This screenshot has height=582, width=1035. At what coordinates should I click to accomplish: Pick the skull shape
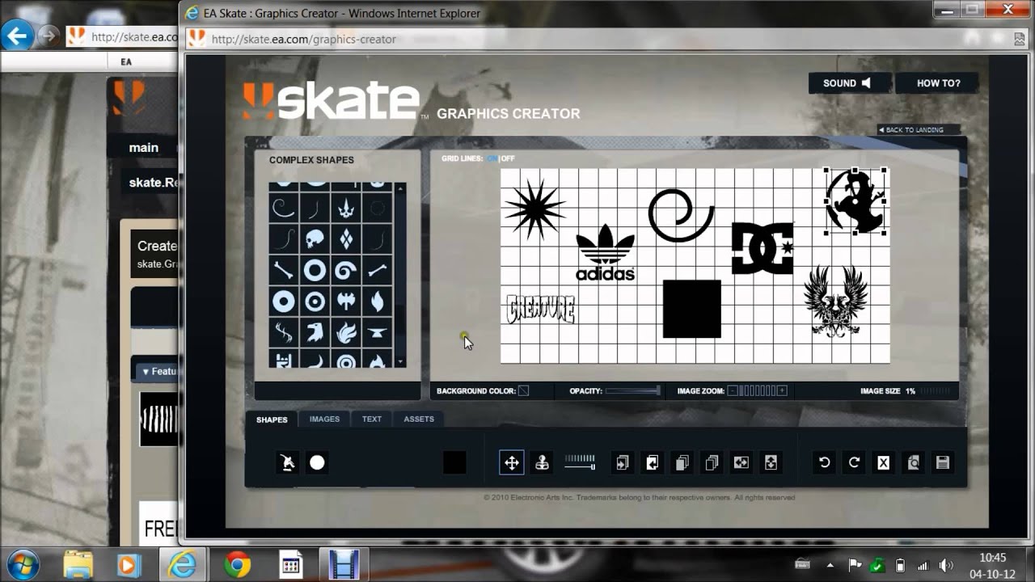click(x=315, y=239)
